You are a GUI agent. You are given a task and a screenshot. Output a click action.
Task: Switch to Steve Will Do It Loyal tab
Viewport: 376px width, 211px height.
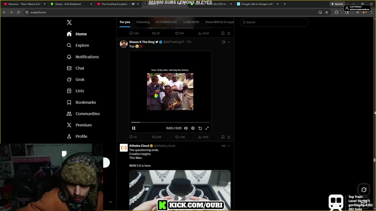pyautogui.click(x=219, y=22)
